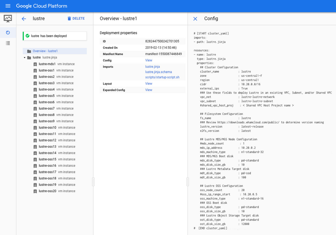336x235 pixels.
Task: Click the vm icon for lustre-oss3
Action: click(35, 83)
